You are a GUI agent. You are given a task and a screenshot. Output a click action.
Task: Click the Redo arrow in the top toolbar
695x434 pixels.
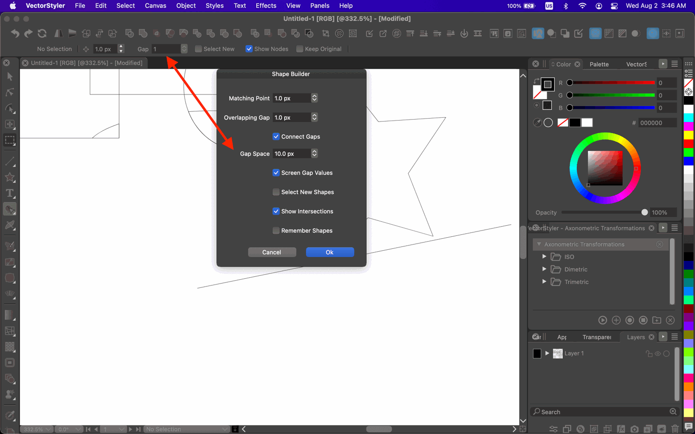tap(28, 33)
